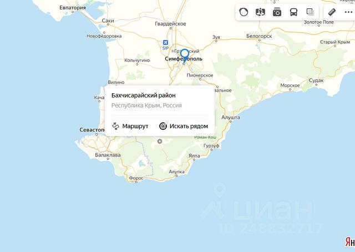The image size is (355, 252).
Task: Select the Ялта city label
Action: 194,155
